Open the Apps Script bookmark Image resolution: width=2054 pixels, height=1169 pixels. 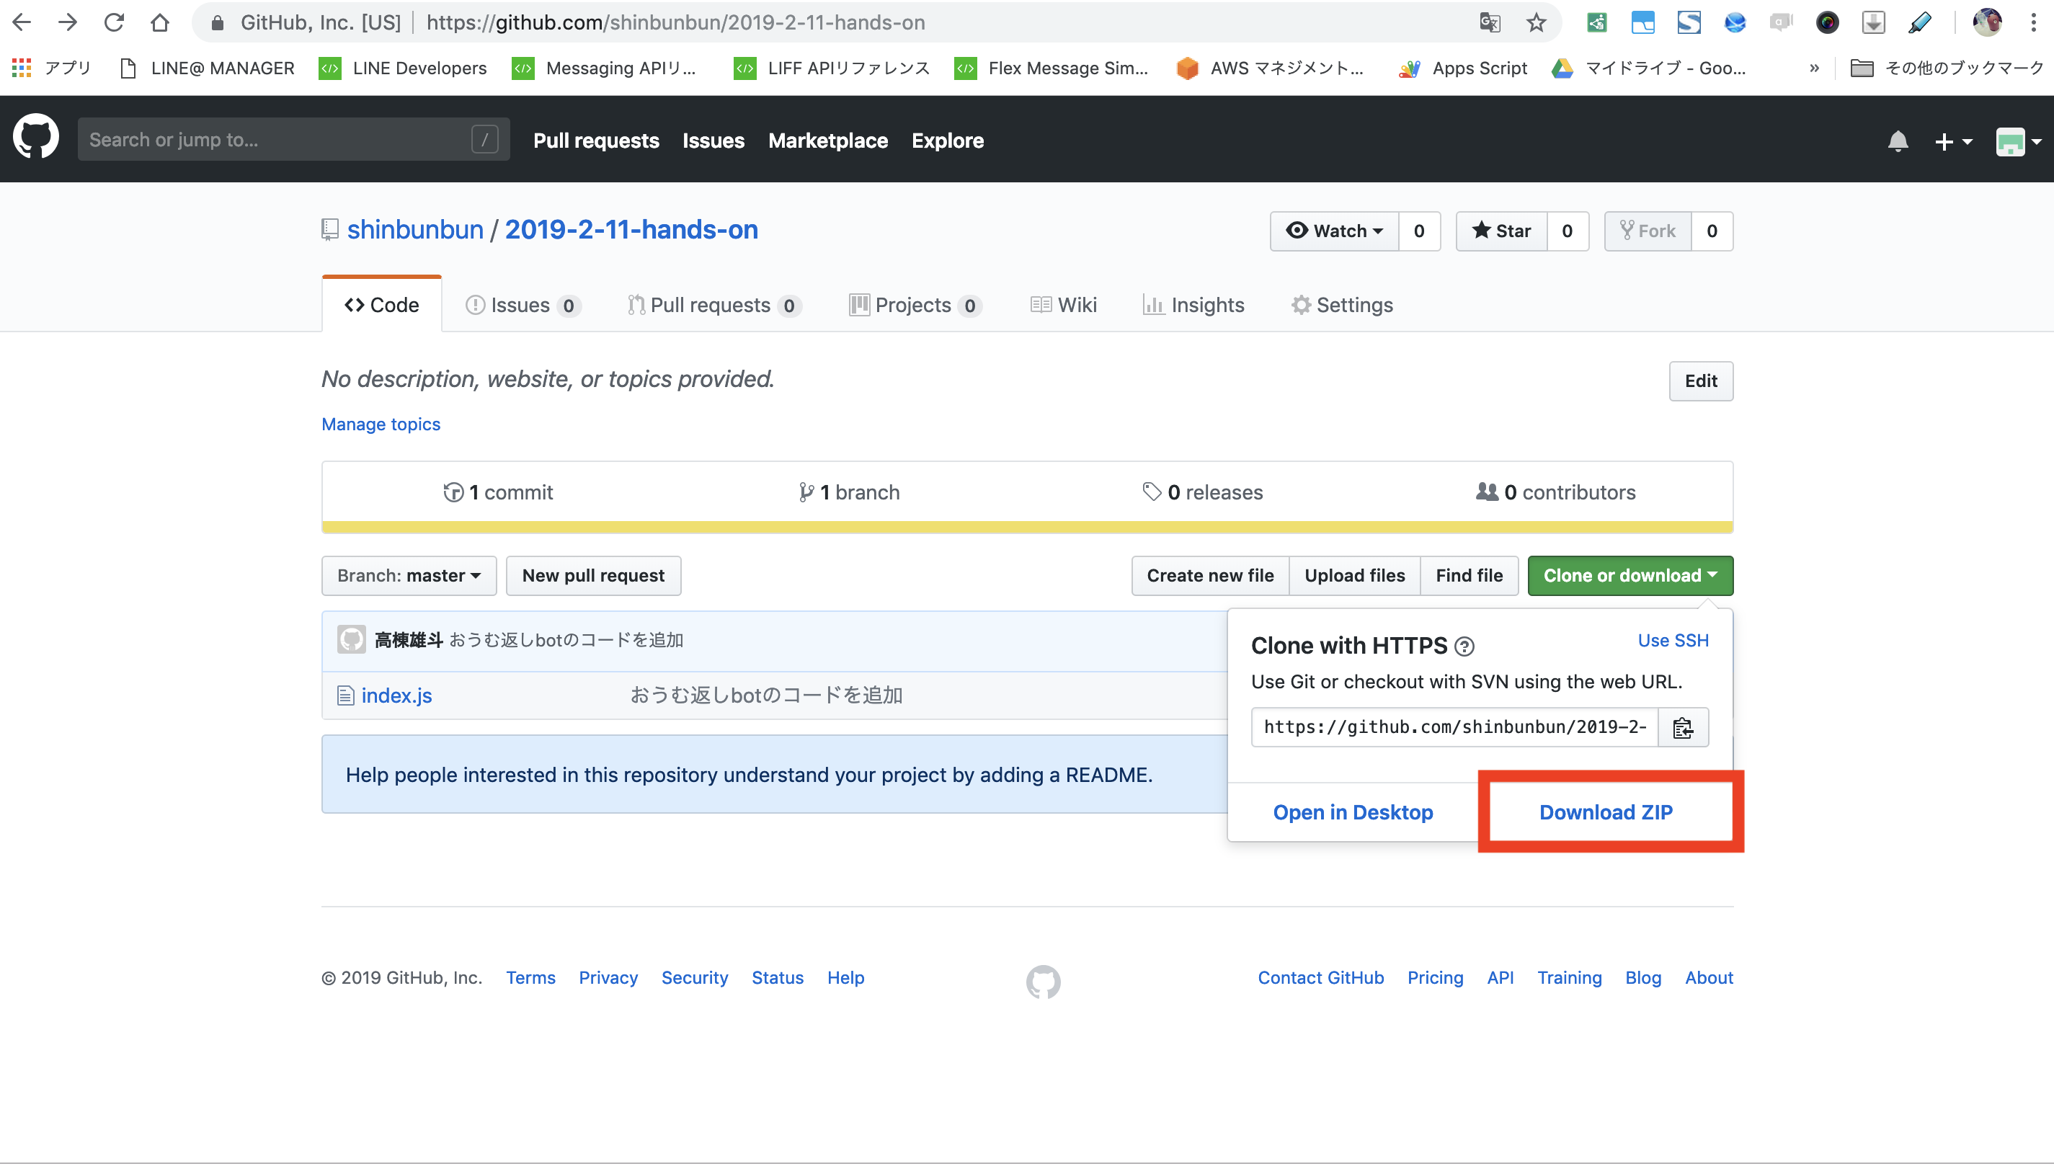coord(1462,68)
